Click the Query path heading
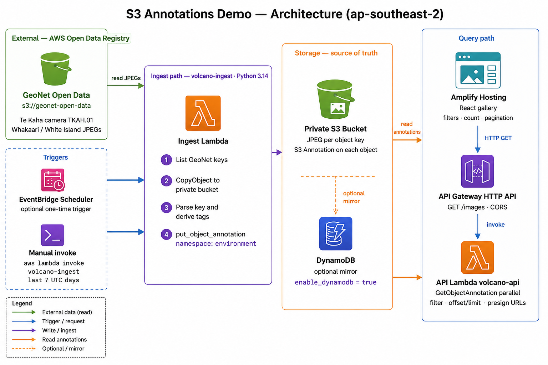 [x=476, y=38]
